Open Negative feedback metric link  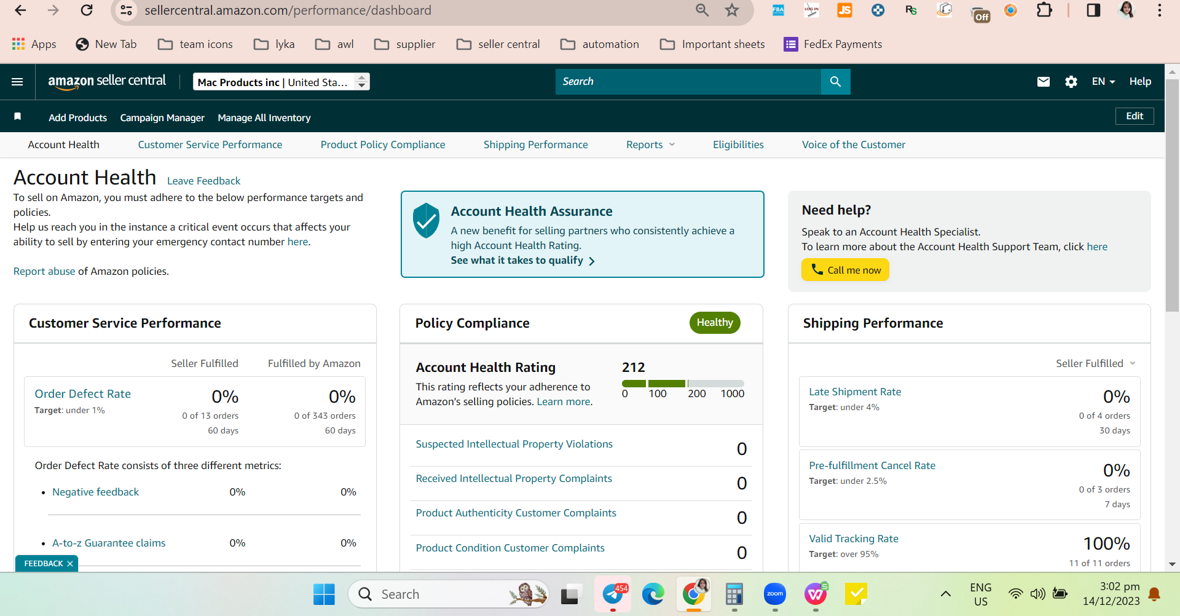pyautogui.click(x=96, y=492)
